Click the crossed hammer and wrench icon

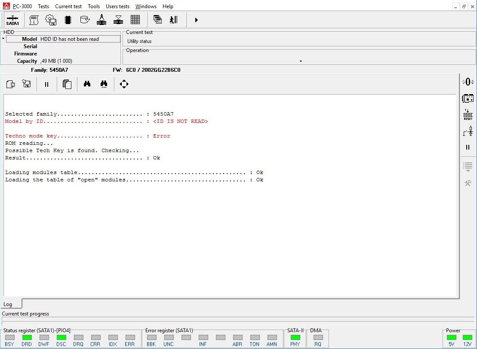(x=468, y=184)
